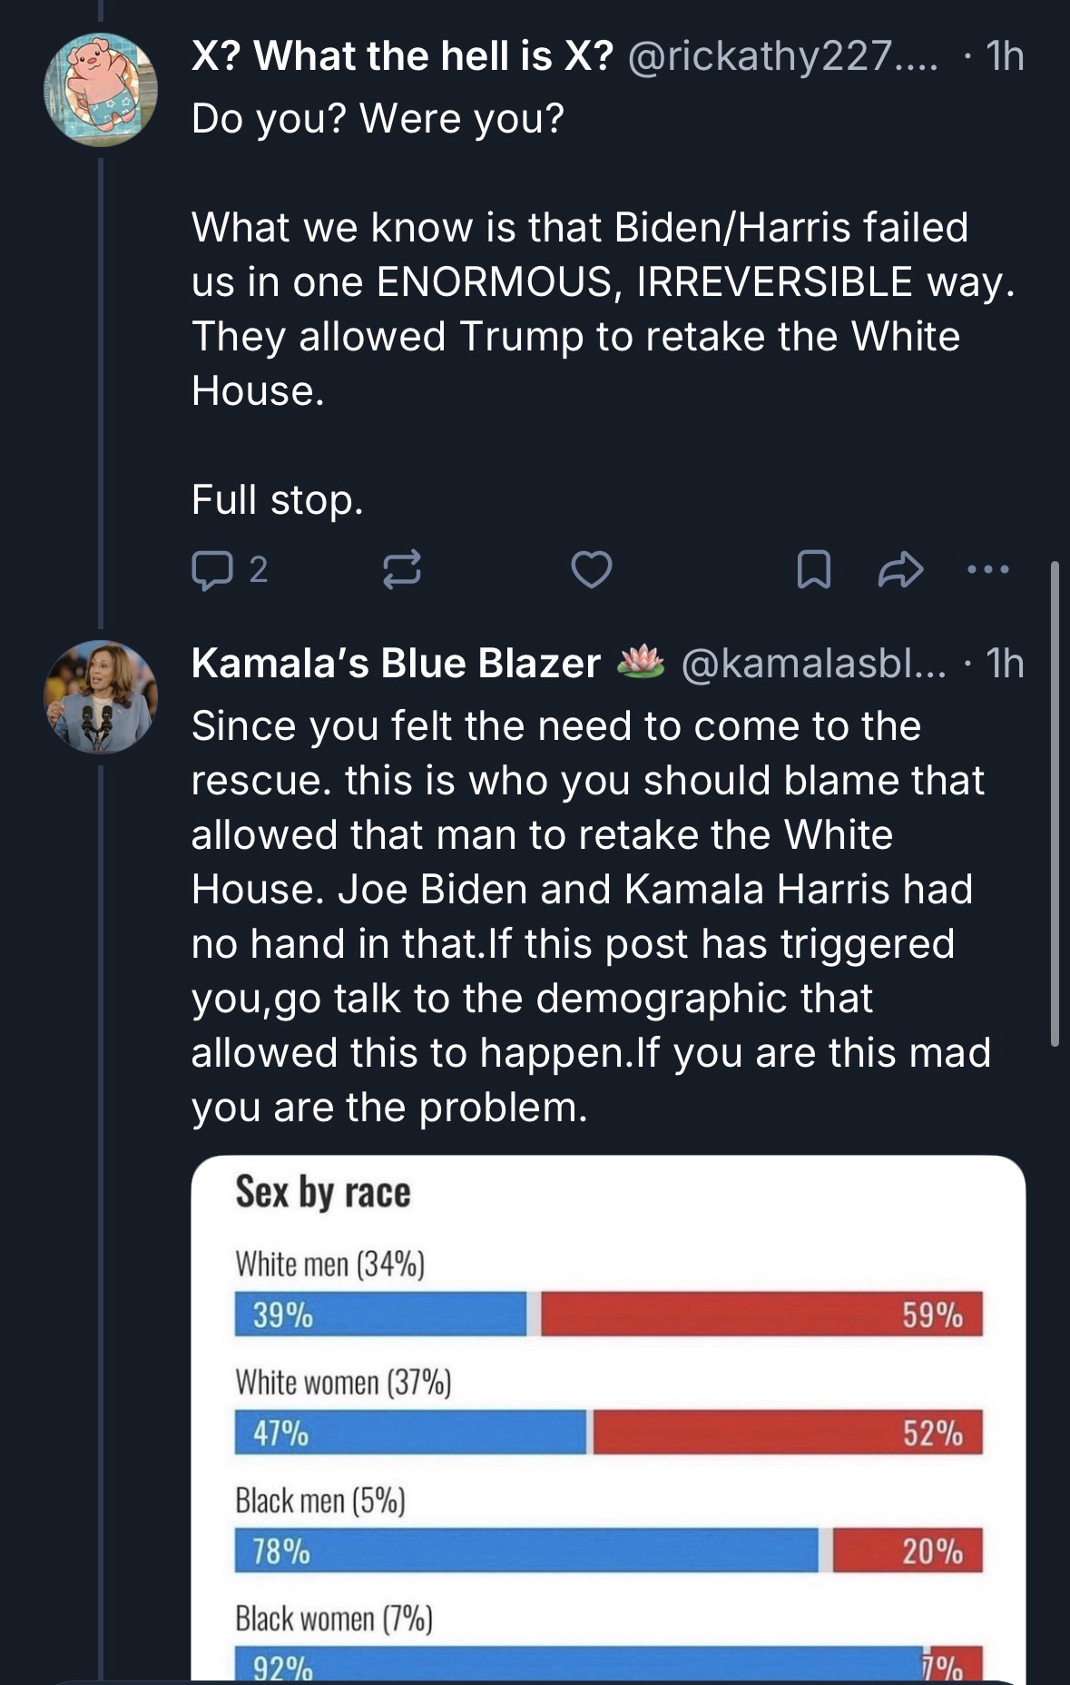Click the @rickathy227 handle
Screen dimensions: 1070x1685
point(780,56)
